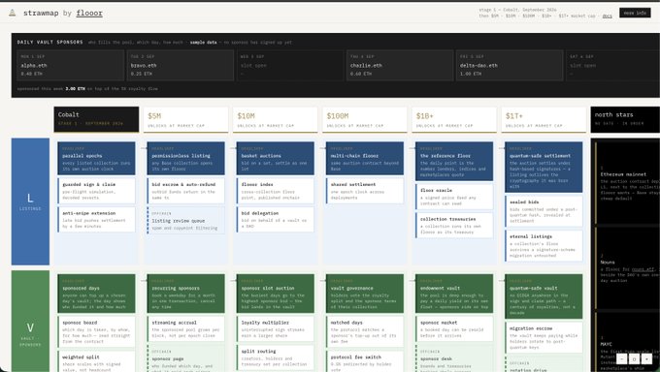Open the sponsor desk card
Screen dimensions: 660x372
pyautogui.click(x=454, y=358)
